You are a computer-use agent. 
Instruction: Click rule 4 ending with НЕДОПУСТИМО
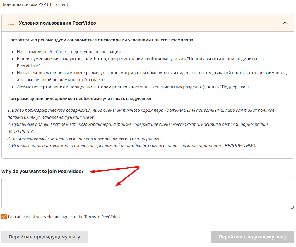click(x=132, y=146)
